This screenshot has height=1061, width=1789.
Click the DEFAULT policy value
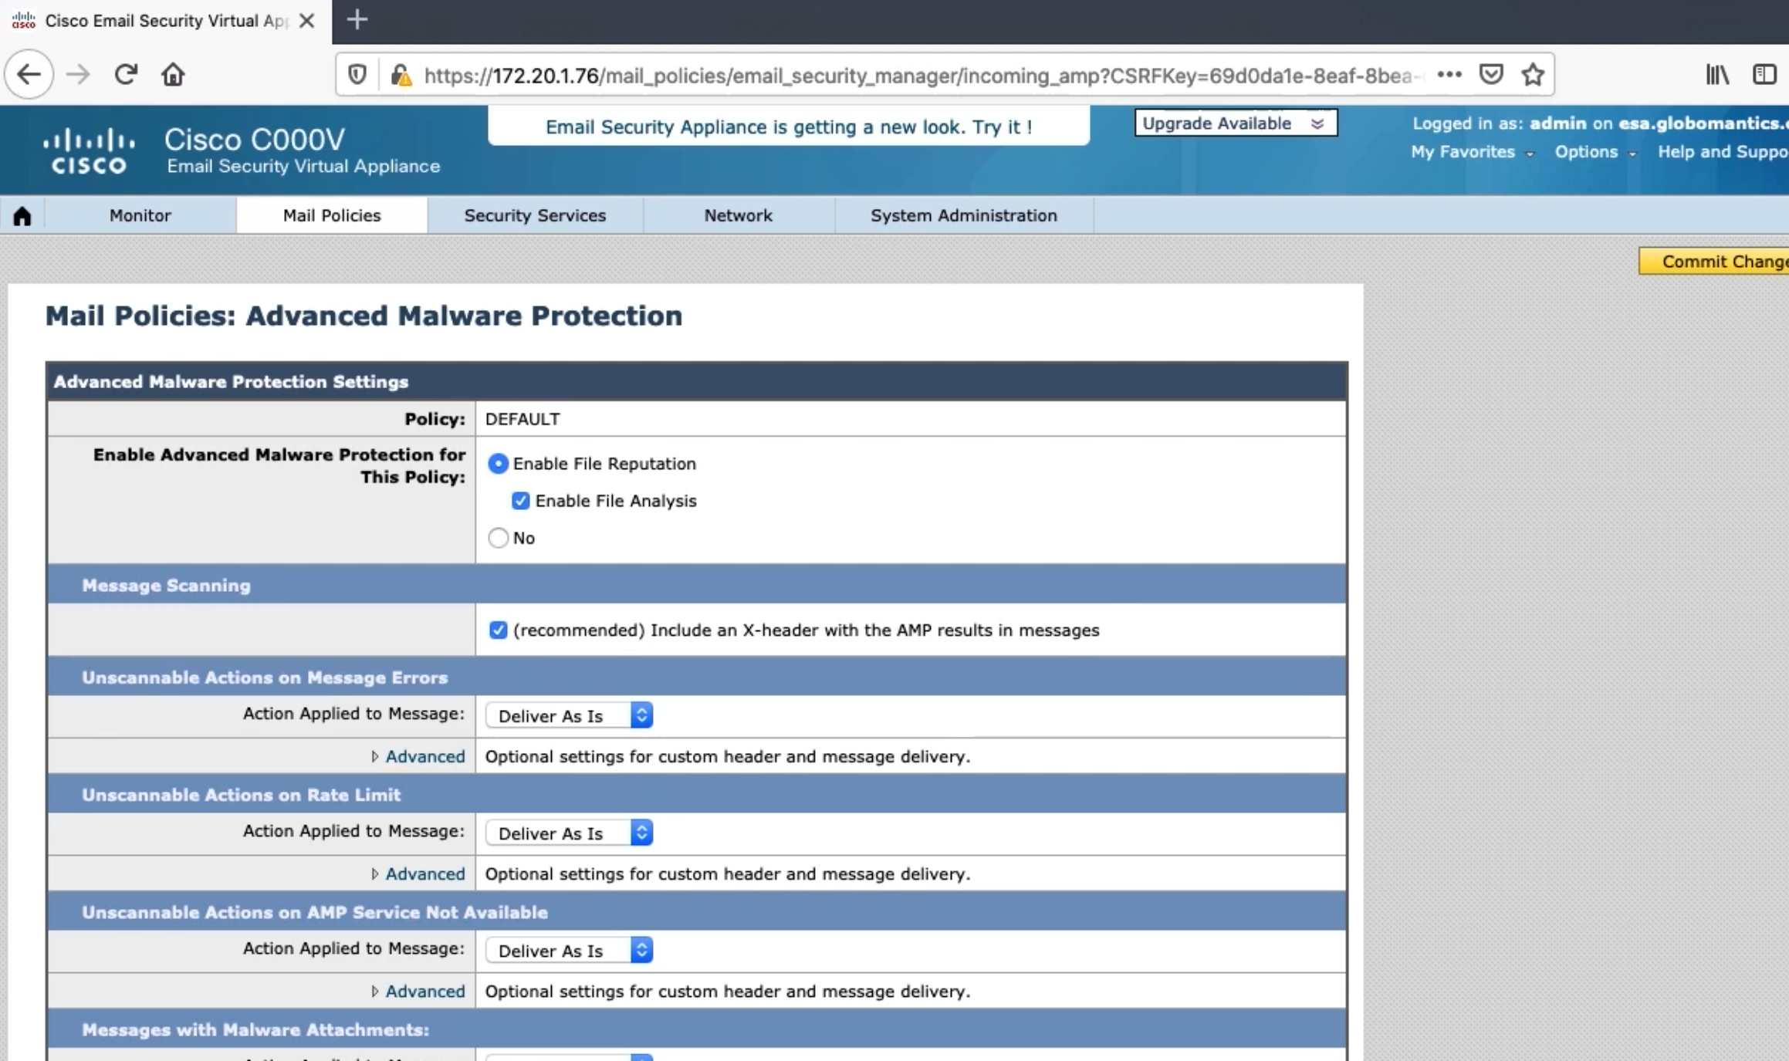(x=522, y=419)
